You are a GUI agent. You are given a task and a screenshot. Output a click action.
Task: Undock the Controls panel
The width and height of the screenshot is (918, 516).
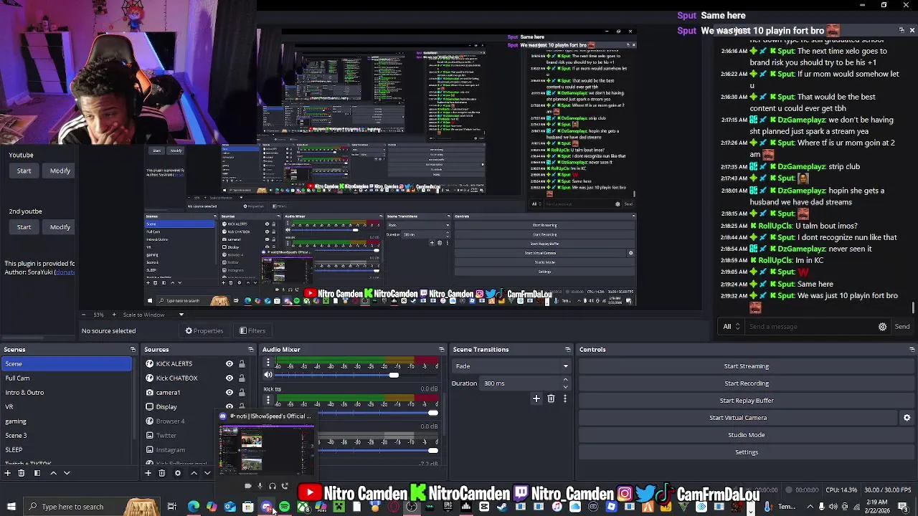coord(912,350)
